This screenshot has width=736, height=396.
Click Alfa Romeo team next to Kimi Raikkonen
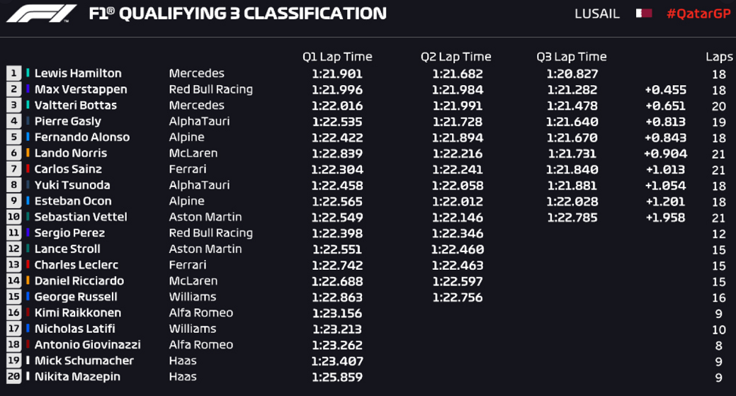click(201, 312)
